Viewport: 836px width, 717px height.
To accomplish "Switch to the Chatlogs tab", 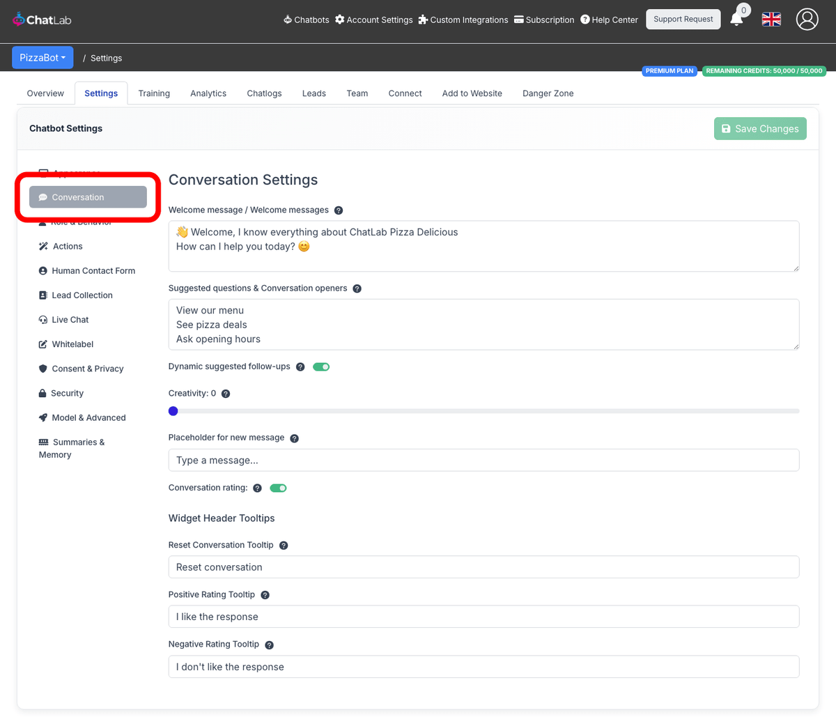I will tap(264, 93).
